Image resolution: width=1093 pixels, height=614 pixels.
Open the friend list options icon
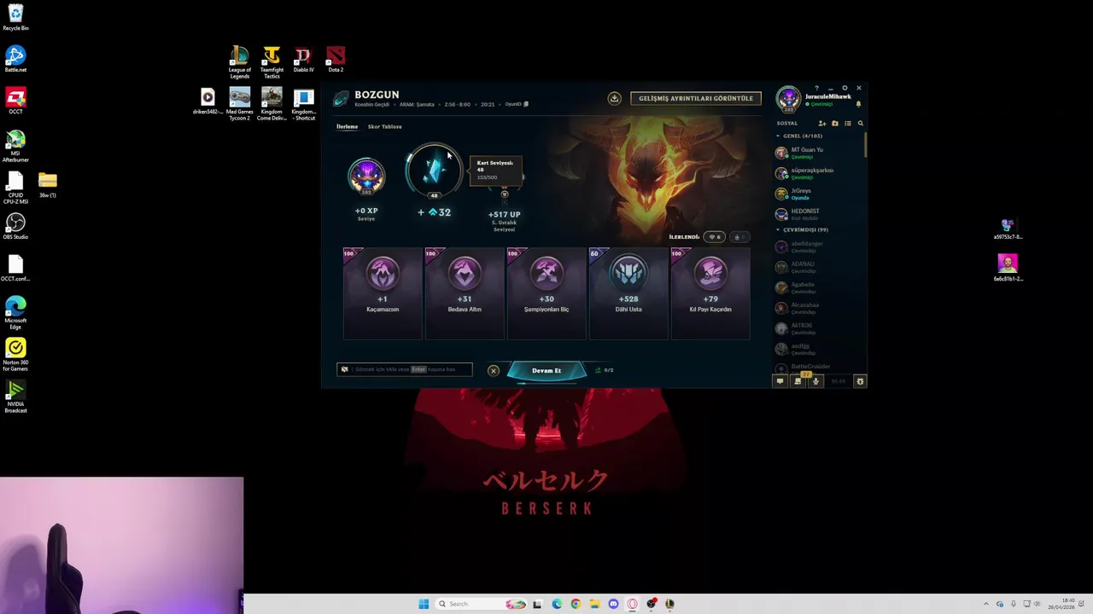click(x=847, y=124)
